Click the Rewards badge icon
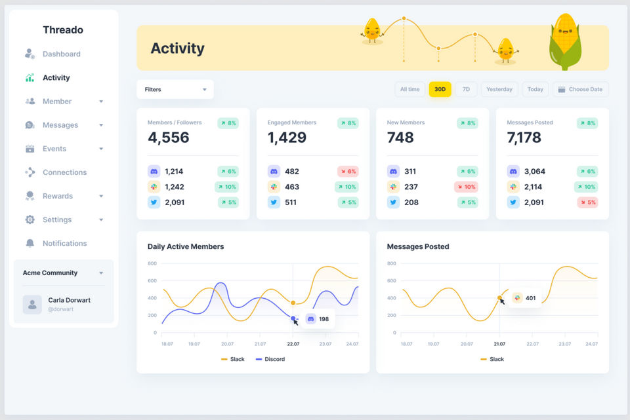630x420 pixels. click(x=30, y=196)
